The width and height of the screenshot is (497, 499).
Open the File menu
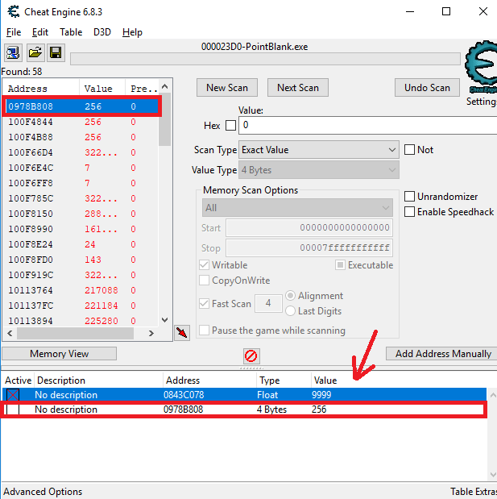[x=14, y=32]
